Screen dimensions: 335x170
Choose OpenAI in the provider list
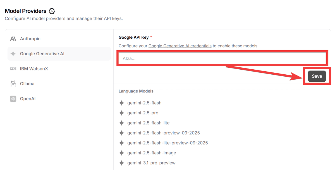tap(28, 99)
